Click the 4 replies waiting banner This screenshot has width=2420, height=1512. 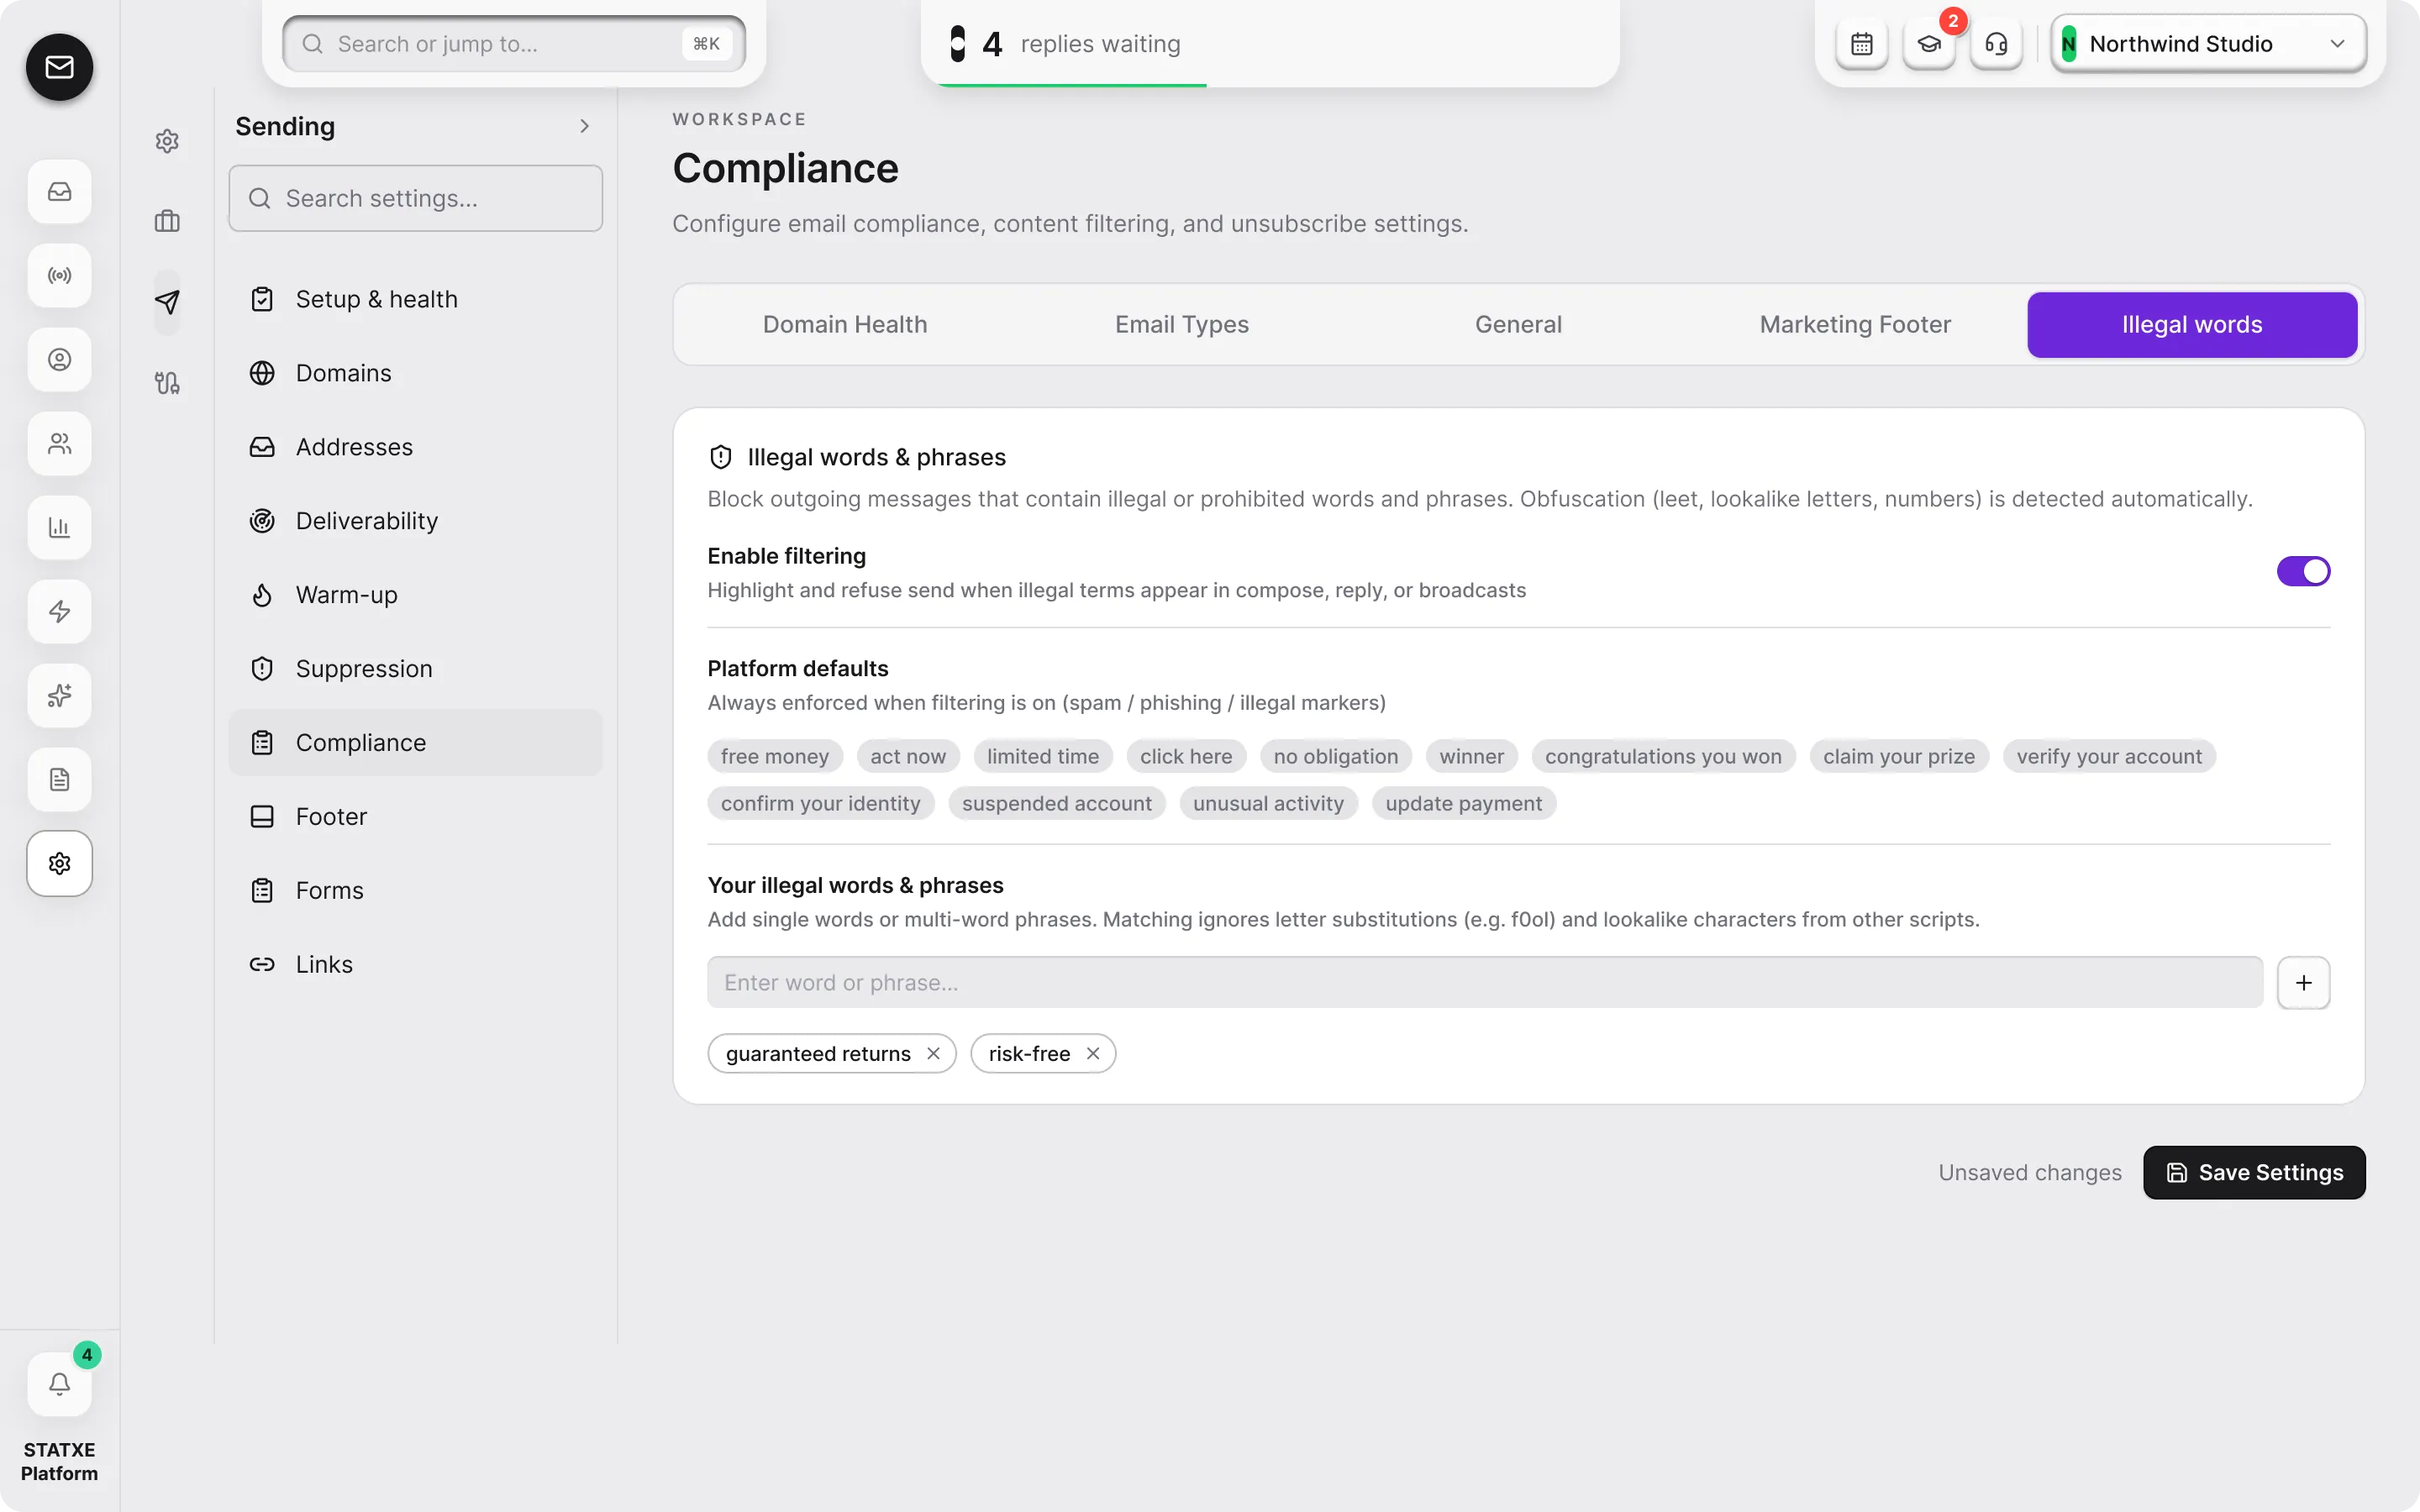point(1269,44)
